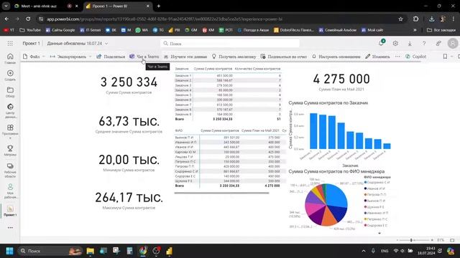Click the bookmark icon in the report toolbar

pos(445,57)
